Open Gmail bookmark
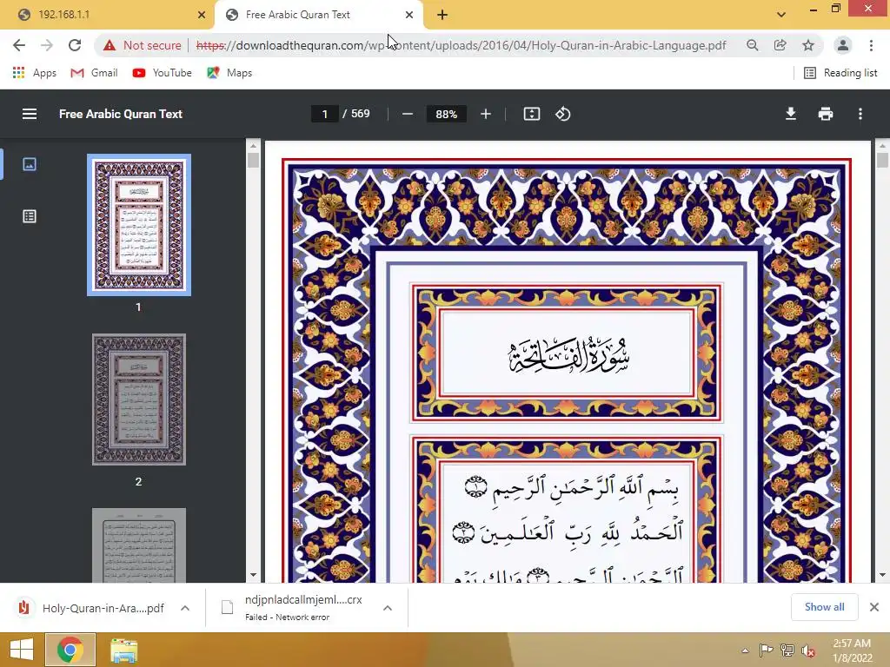This screenshot has height=667, width=890. 94,73
